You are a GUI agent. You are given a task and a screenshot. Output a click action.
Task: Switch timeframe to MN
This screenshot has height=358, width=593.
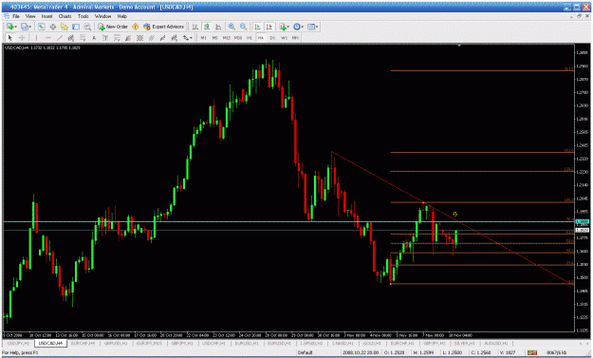click(295, 38)
